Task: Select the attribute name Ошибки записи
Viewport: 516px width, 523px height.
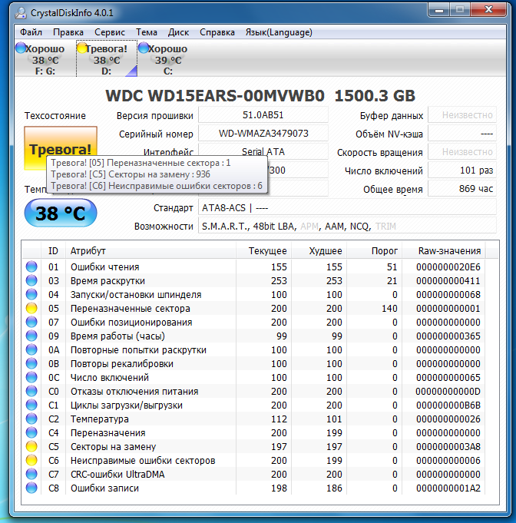Action: [x=104, y=488]
